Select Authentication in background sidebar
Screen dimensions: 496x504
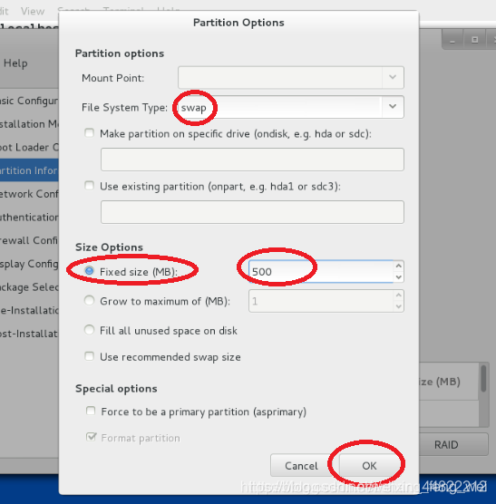(29, 218)
